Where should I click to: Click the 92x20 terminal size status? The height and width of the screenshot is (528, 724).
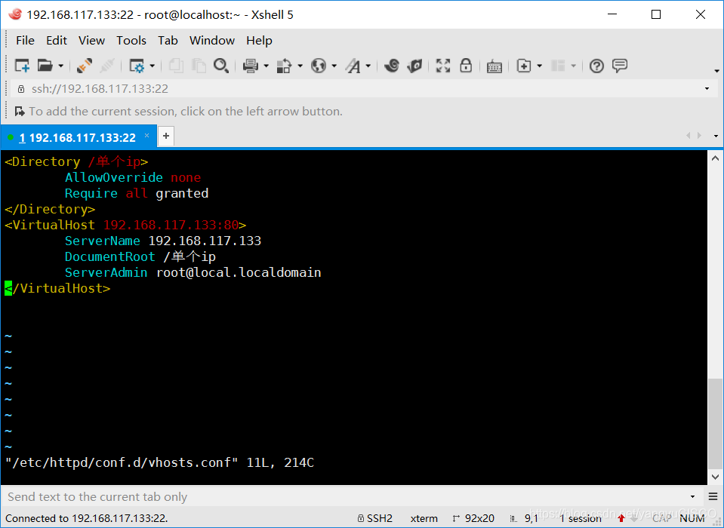(x=474, y=518)
